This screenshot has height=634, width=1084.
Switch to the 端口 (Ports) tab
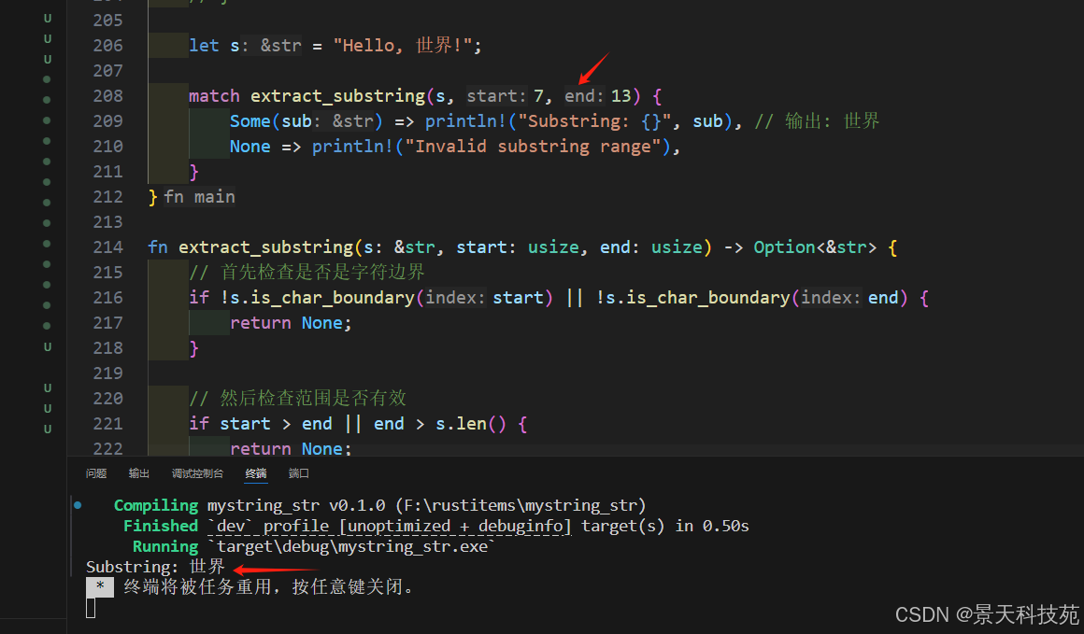[x=299, y=473]
